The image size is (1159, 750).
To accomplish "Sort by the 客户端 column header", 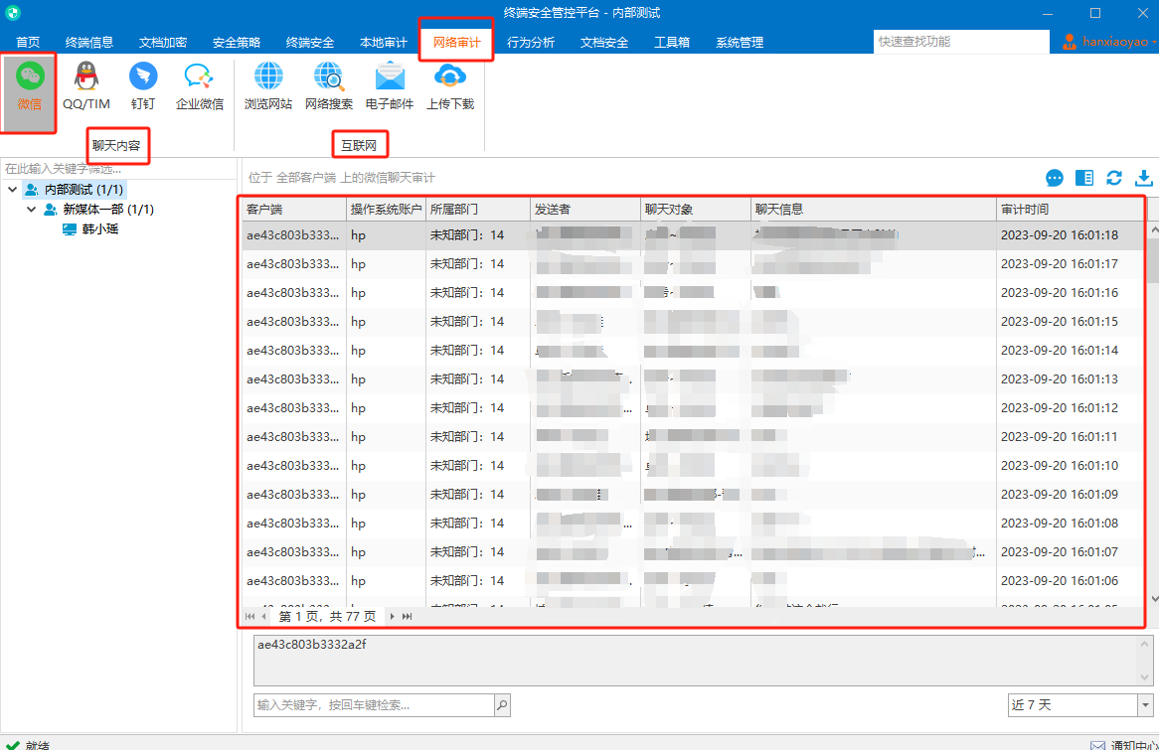I will [294, 210].
